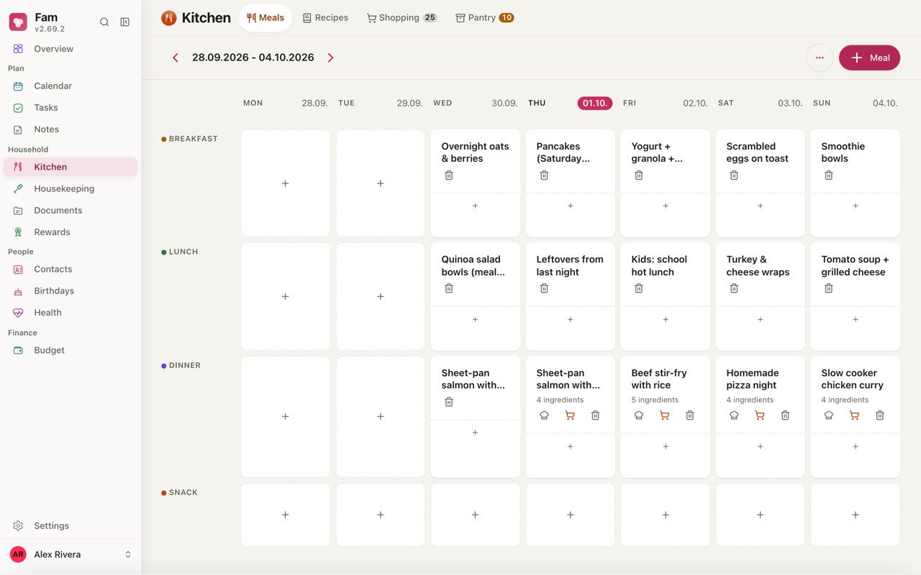Image resolution: width=921 pixels, height=575 pixels.
Task: Add Beef stir-fry ingredients to shopping cart
Action: 664,415
